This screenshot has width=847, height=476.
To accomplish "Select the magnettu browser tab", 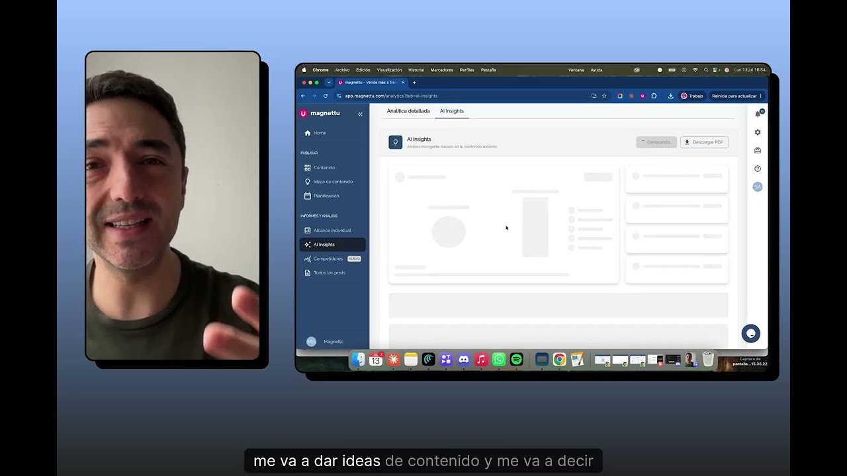I will tap(371, 83).
